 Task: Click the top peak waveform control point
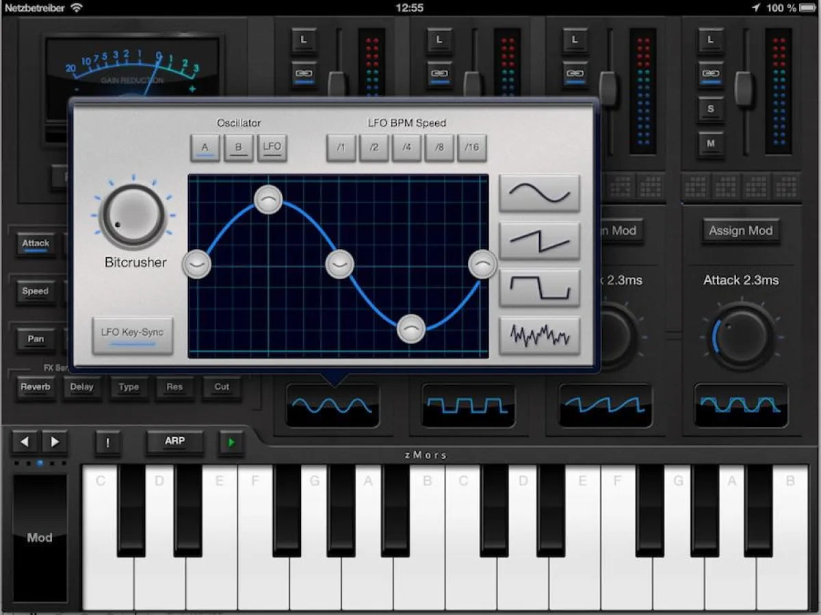coord(268,199)
